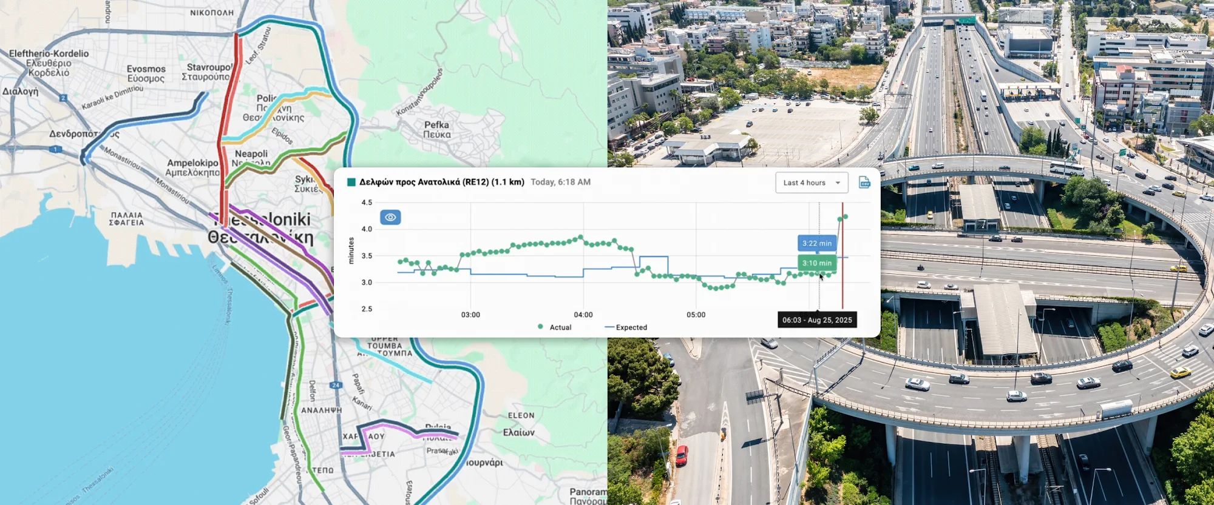Click the peak actual data point at 04:00
The image size is (1214, 505).
(x=581, y=237)
